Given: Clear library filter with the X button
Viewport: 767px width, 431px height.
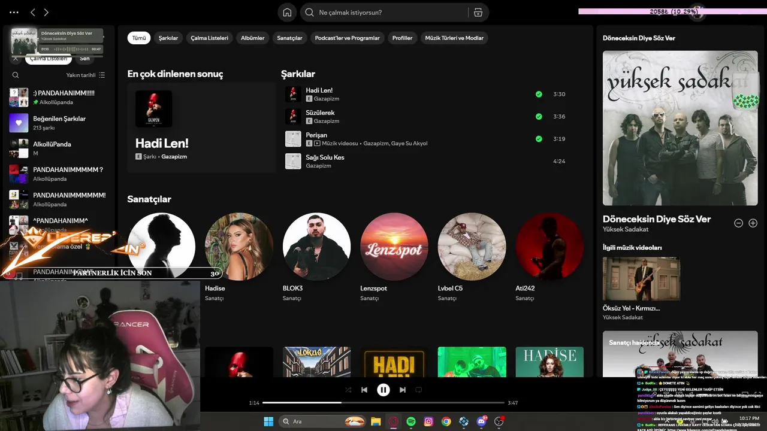Looking at the screenshot, I should click(16, 59).
